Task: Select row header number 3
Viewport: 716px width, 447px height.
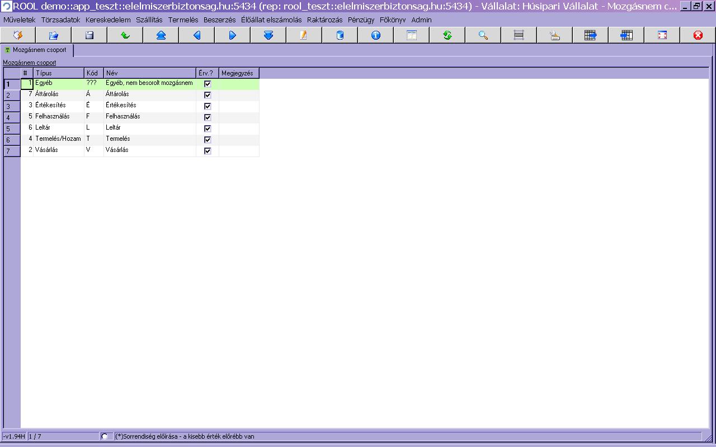Action: point(12,106)
